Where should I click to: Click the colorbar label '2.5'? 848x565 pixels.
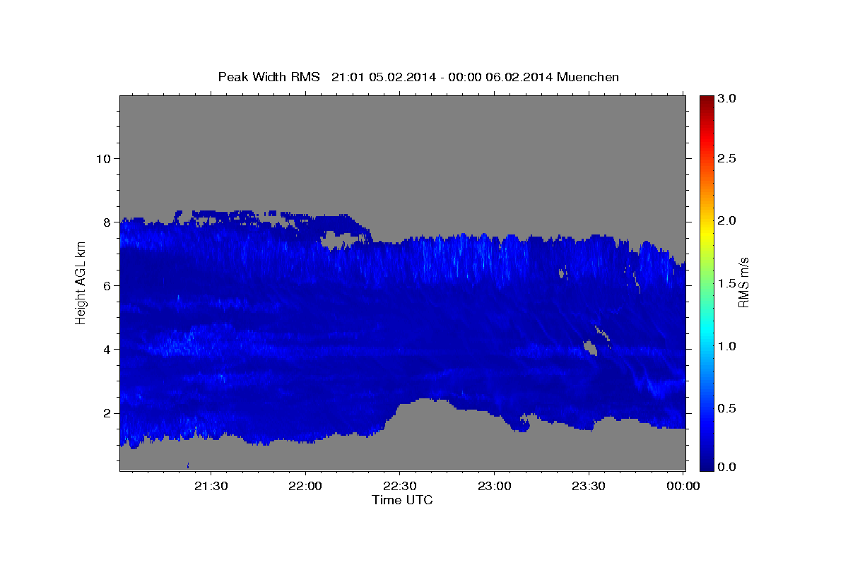[727, 158]
